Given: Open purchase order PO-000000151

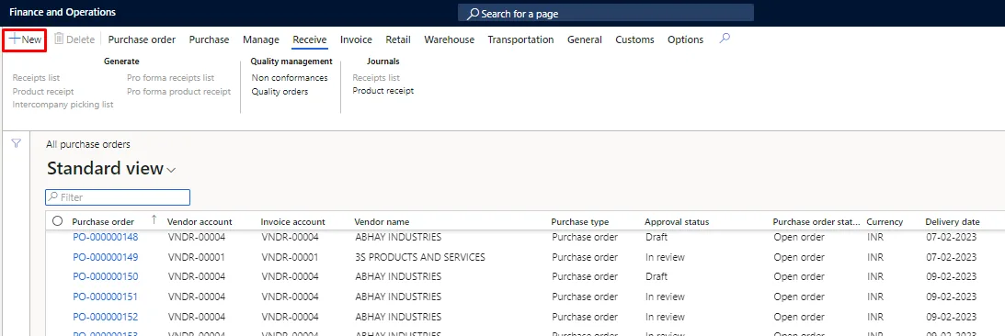Looking at the screenshot, I should (106, 297).
